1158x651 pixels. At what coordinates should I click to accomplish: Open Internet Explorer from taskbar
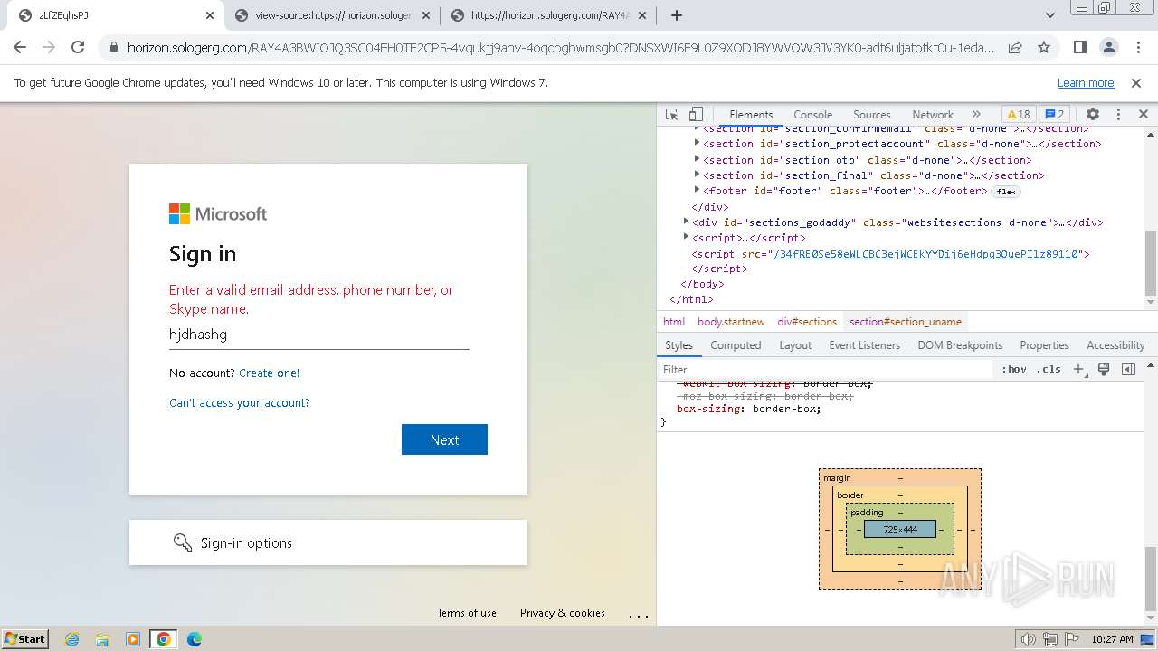tap(71, 639)
